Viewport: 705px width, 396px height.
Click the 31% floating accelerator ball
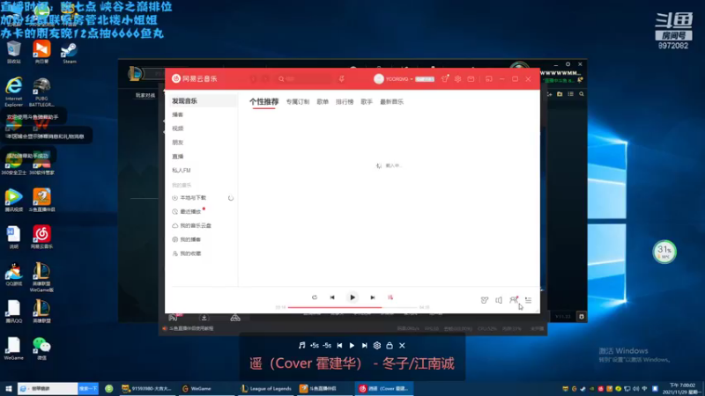(x=664, y=252)
